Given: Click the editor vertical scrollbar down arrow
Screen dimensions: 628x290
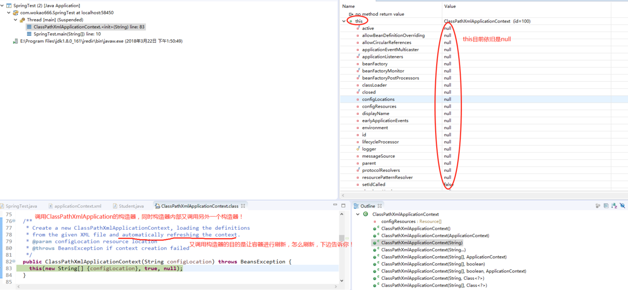Looking at the screenshot, I should tap(341, 281).
